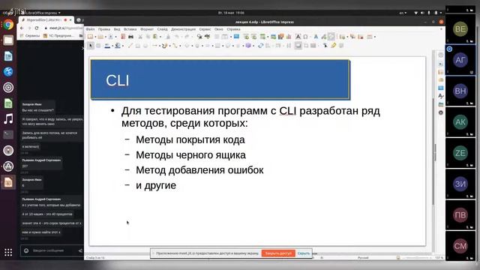Open the Navigator compass icon in Impress sidebar
Viewport: 480px width, 270px height.
click(441, 112)
